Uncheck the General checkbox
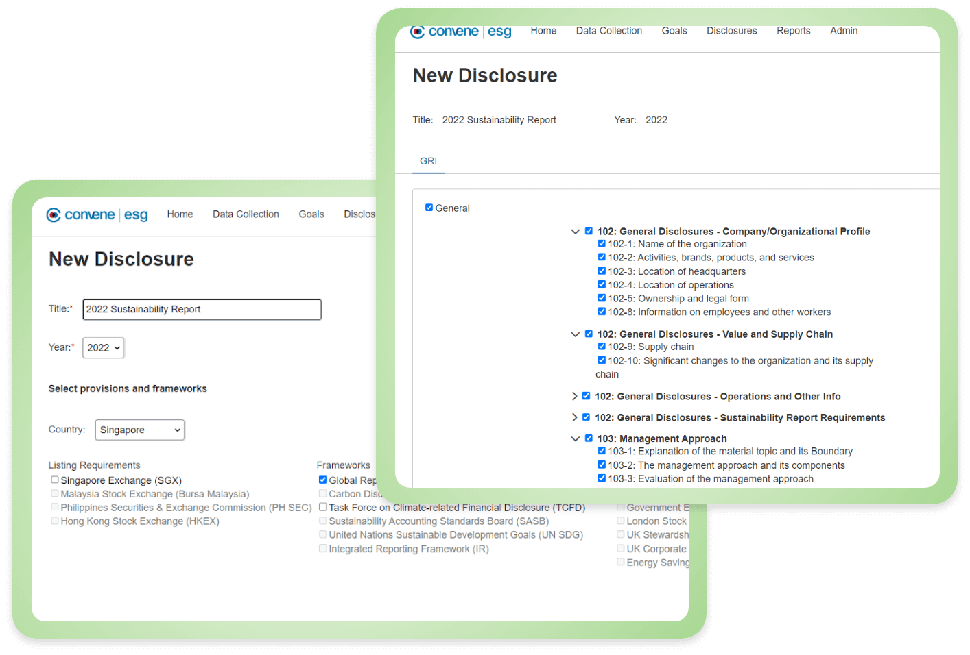970x655 pixels. tap(429, 208)
